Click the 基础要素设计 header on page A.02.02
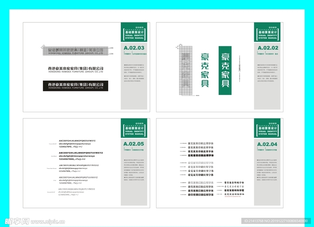 pos(267,32)
